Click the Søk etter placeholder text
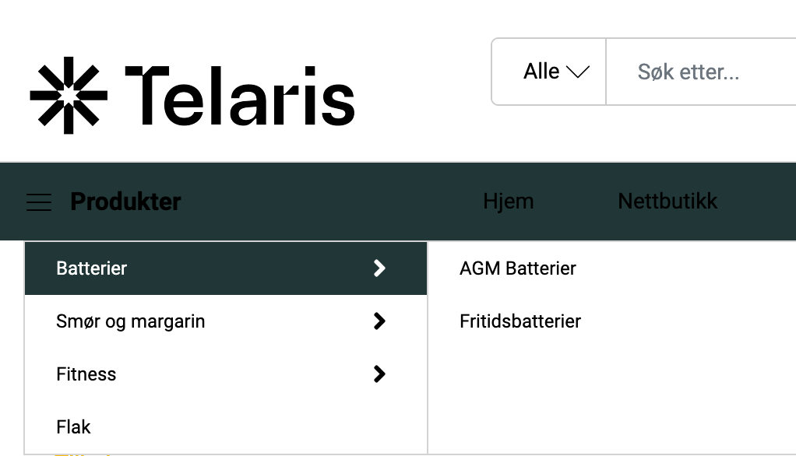Image resolution: width=796 pixels, height=456 pixels. (689, 72)
